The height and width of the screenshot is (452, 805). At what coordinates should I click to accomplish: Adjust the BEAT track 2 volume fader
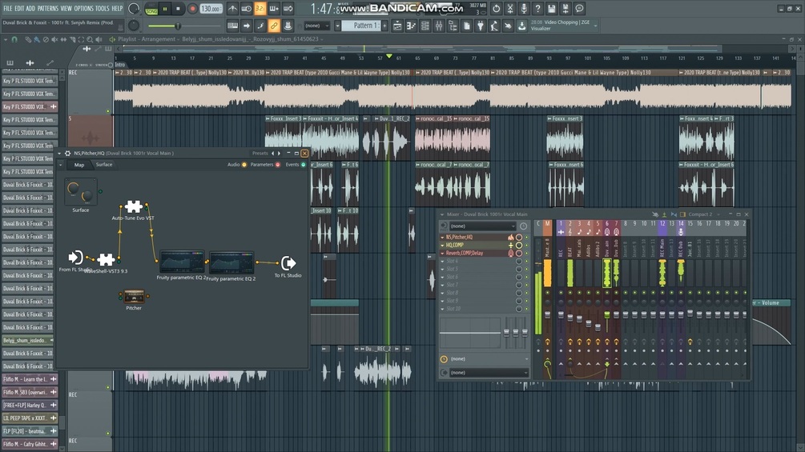coord(570,318)
